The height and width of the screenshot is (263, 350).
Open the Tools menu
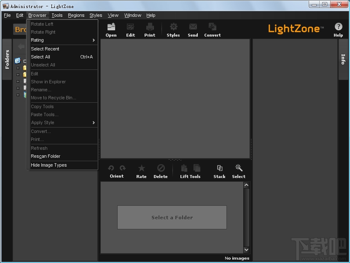[x=57, y=15]
